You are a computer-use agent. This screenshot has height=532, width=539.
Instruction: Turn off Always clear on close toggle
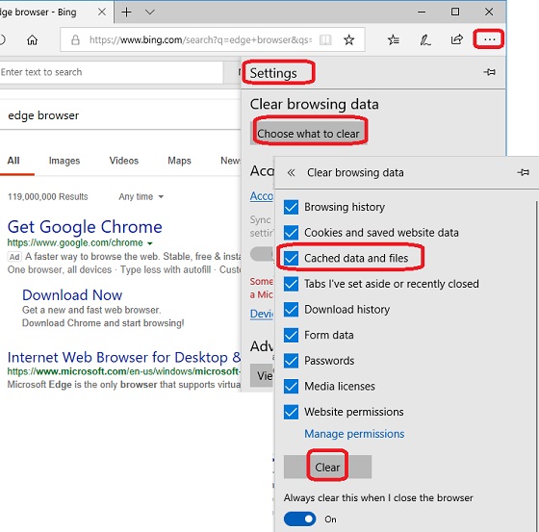[x=299, y=519]
